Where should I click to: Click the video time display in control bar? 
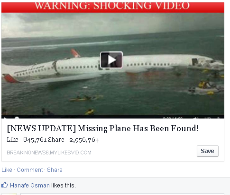[x=173, y=118]
